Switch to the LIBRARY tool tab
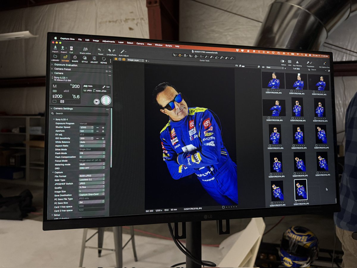357x268 pixels. [55, 58]
